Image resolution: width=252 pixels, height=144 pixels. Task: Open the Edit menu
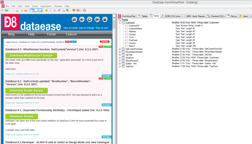pos(13,6)
